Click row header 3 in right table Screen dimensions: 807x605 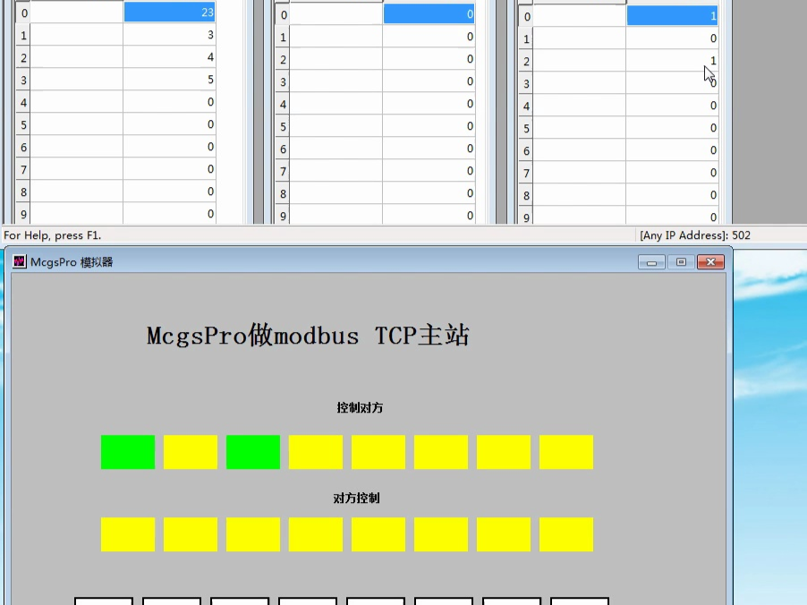526,83
